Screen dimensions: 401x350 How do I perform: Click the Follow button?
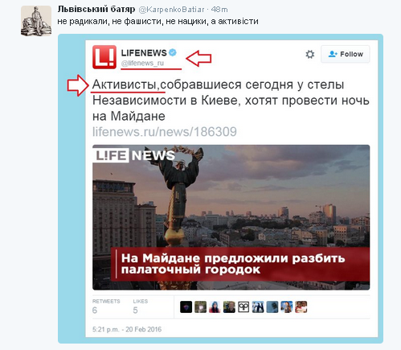click(346, 54)
